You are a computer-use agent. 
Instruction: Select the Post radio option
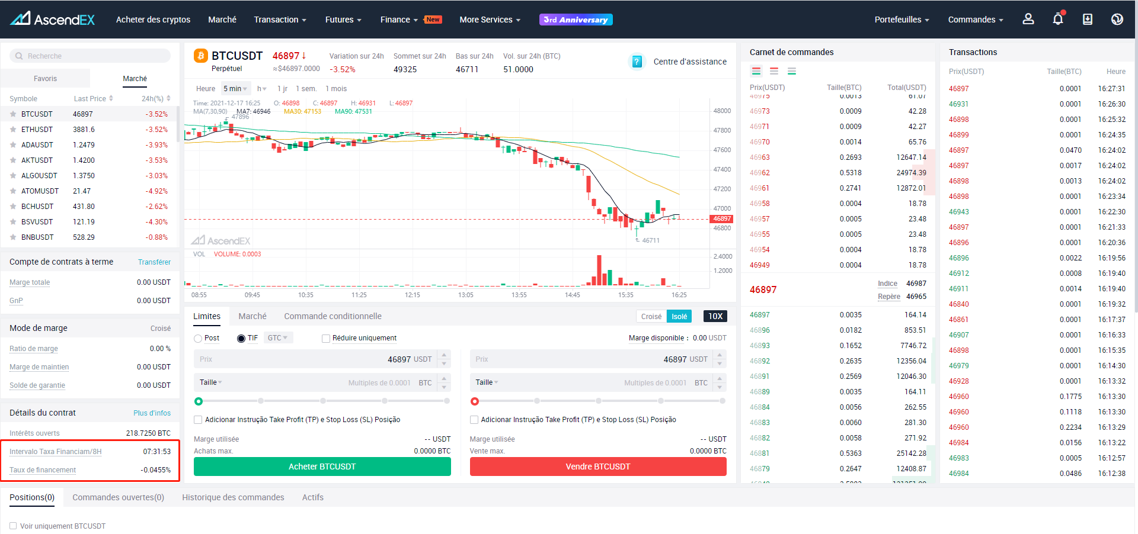[x=198, y=339]
